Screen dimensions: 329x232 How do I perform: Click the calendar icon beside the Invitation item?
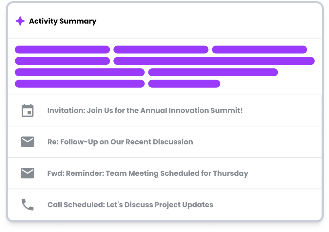28,110
